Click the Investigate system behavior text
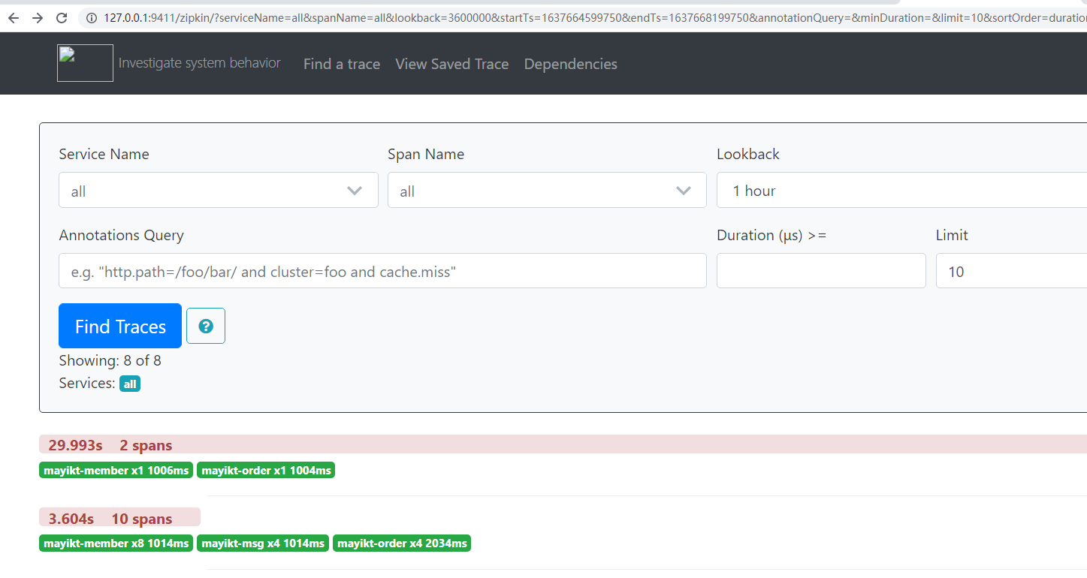1087x578 pixels. point(200,63)
